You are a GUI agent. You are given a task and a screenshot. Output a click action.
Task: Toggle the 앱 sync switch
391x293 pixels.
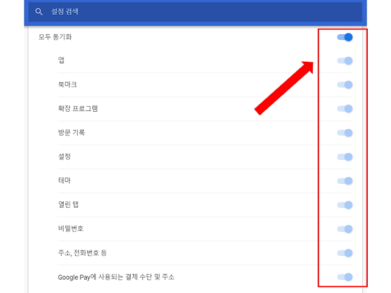(x=345, y=61)
